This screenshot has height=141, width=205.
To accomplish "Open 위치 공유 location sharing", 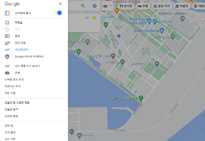I will (x=20, y=43).
